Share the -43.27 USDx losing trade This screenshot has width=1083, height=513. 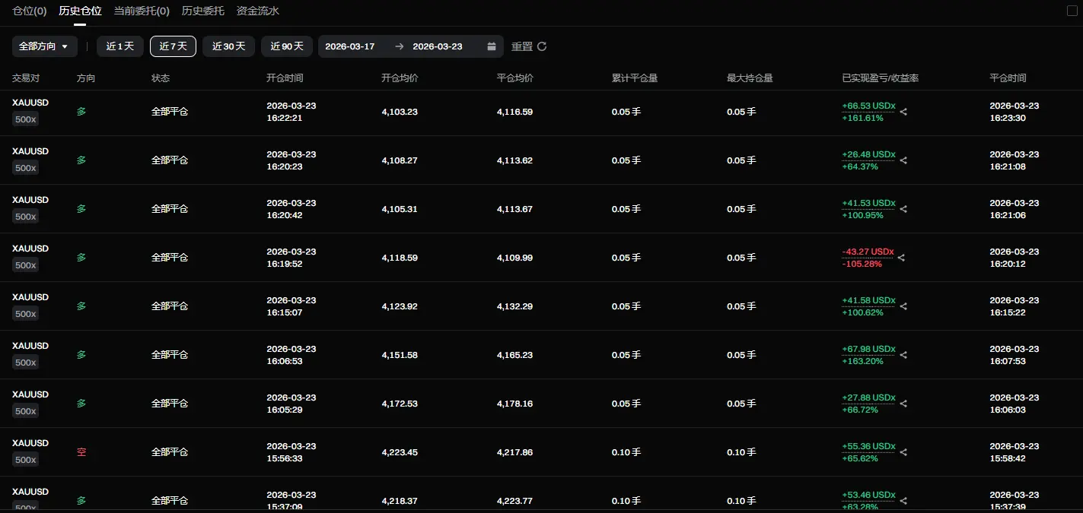click(x=901, y=258)
